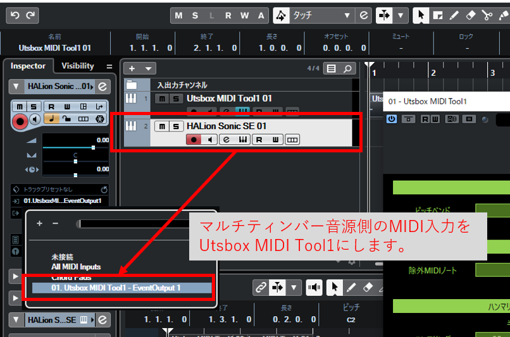Select draw pencil in lower editor toolbar
Screen dimensions: 510x337
[x=351, y=288]
